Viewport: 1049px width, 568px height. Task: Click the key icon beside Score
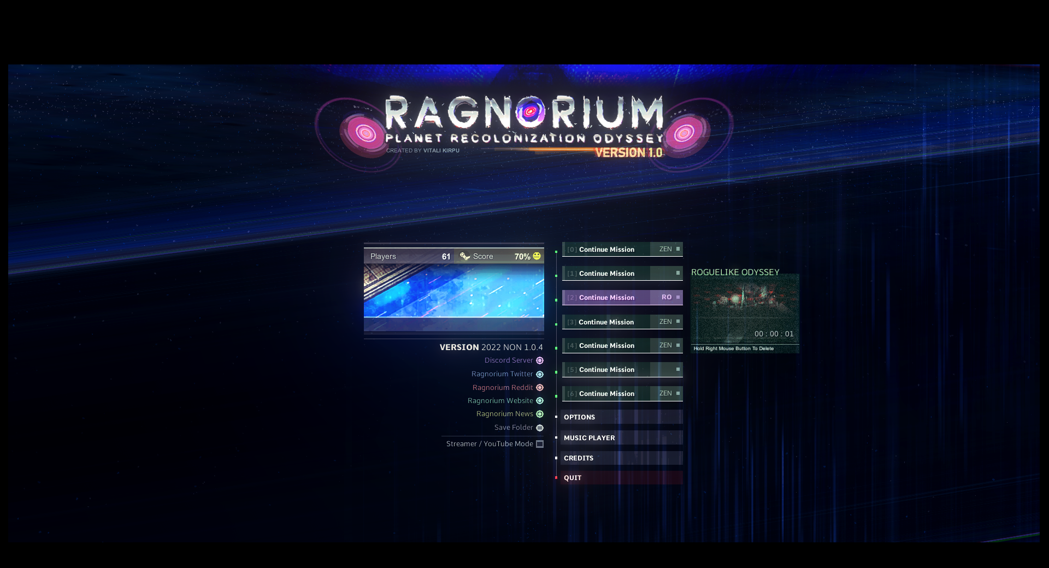click(x=465, y=256)
